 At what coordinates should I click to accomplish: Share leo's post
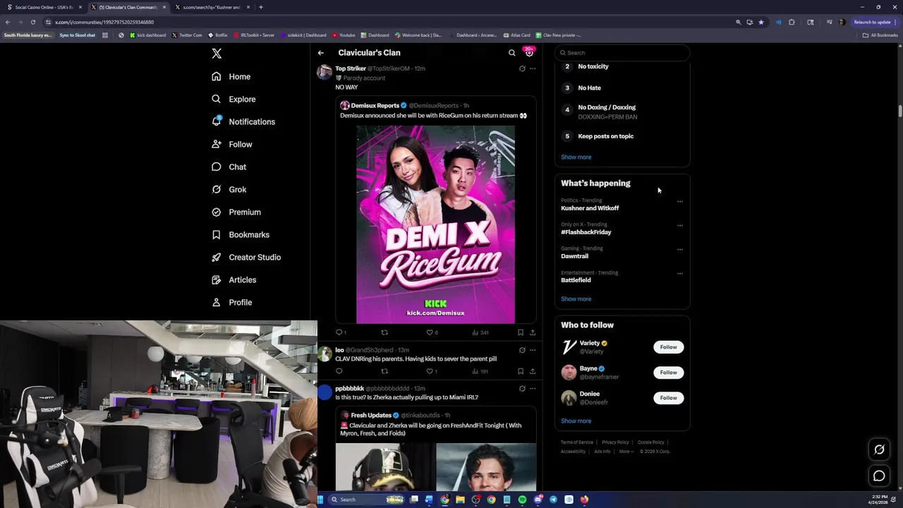533,371
